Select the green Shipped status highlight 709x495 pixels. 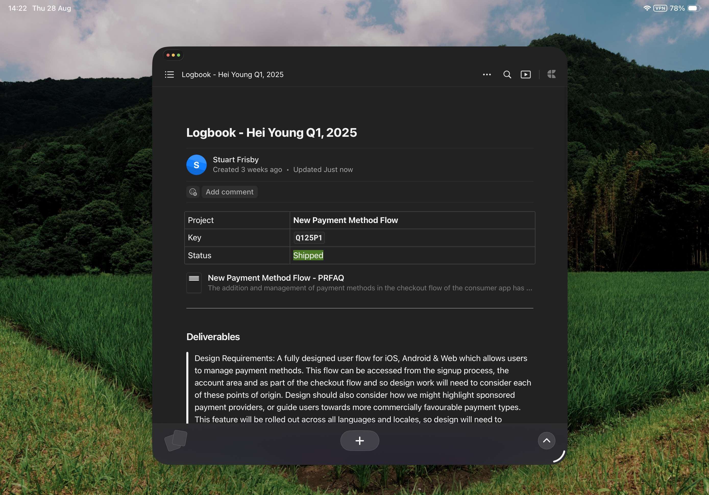pos(308,255)
